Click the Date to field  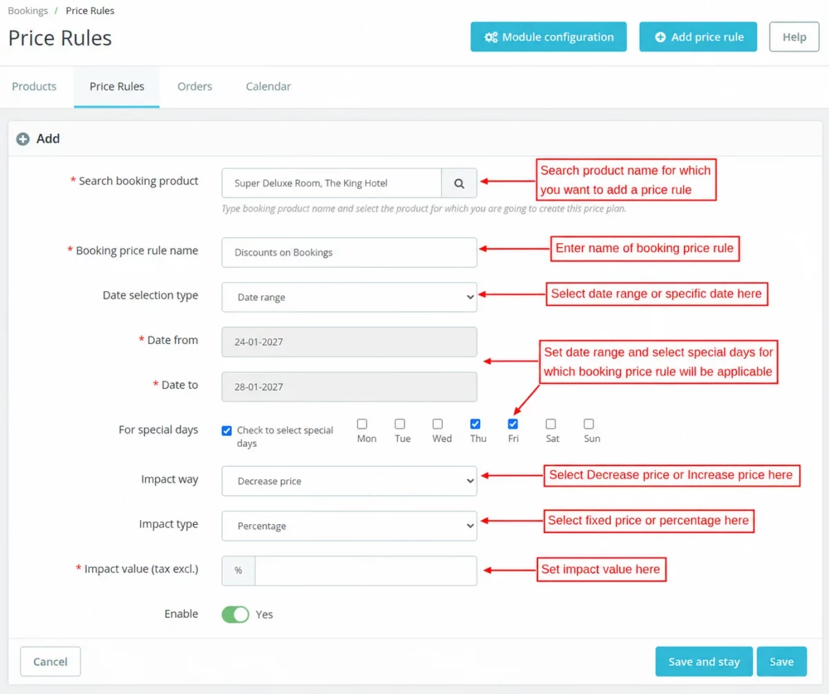(x=350, y=387)
